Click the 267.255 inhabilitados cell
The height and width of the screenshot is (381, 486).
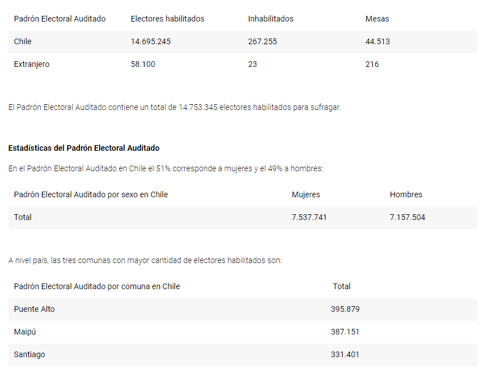pyautogui.click(x=263, y=41)
